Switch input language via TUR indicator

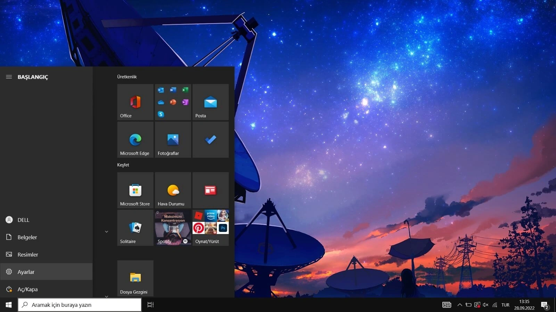pos(505,305)
